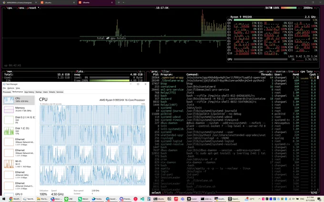Switch to the Services tab
Image resolution: width=324 pixels, height=202 pixels.
(x=60, y=92)
